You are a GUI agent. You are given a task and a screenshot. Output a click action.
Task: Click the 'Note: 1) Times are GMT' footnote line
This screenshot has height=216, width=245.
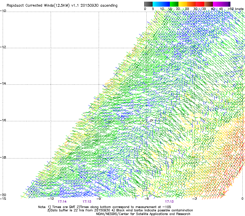[x=105, y=207]
